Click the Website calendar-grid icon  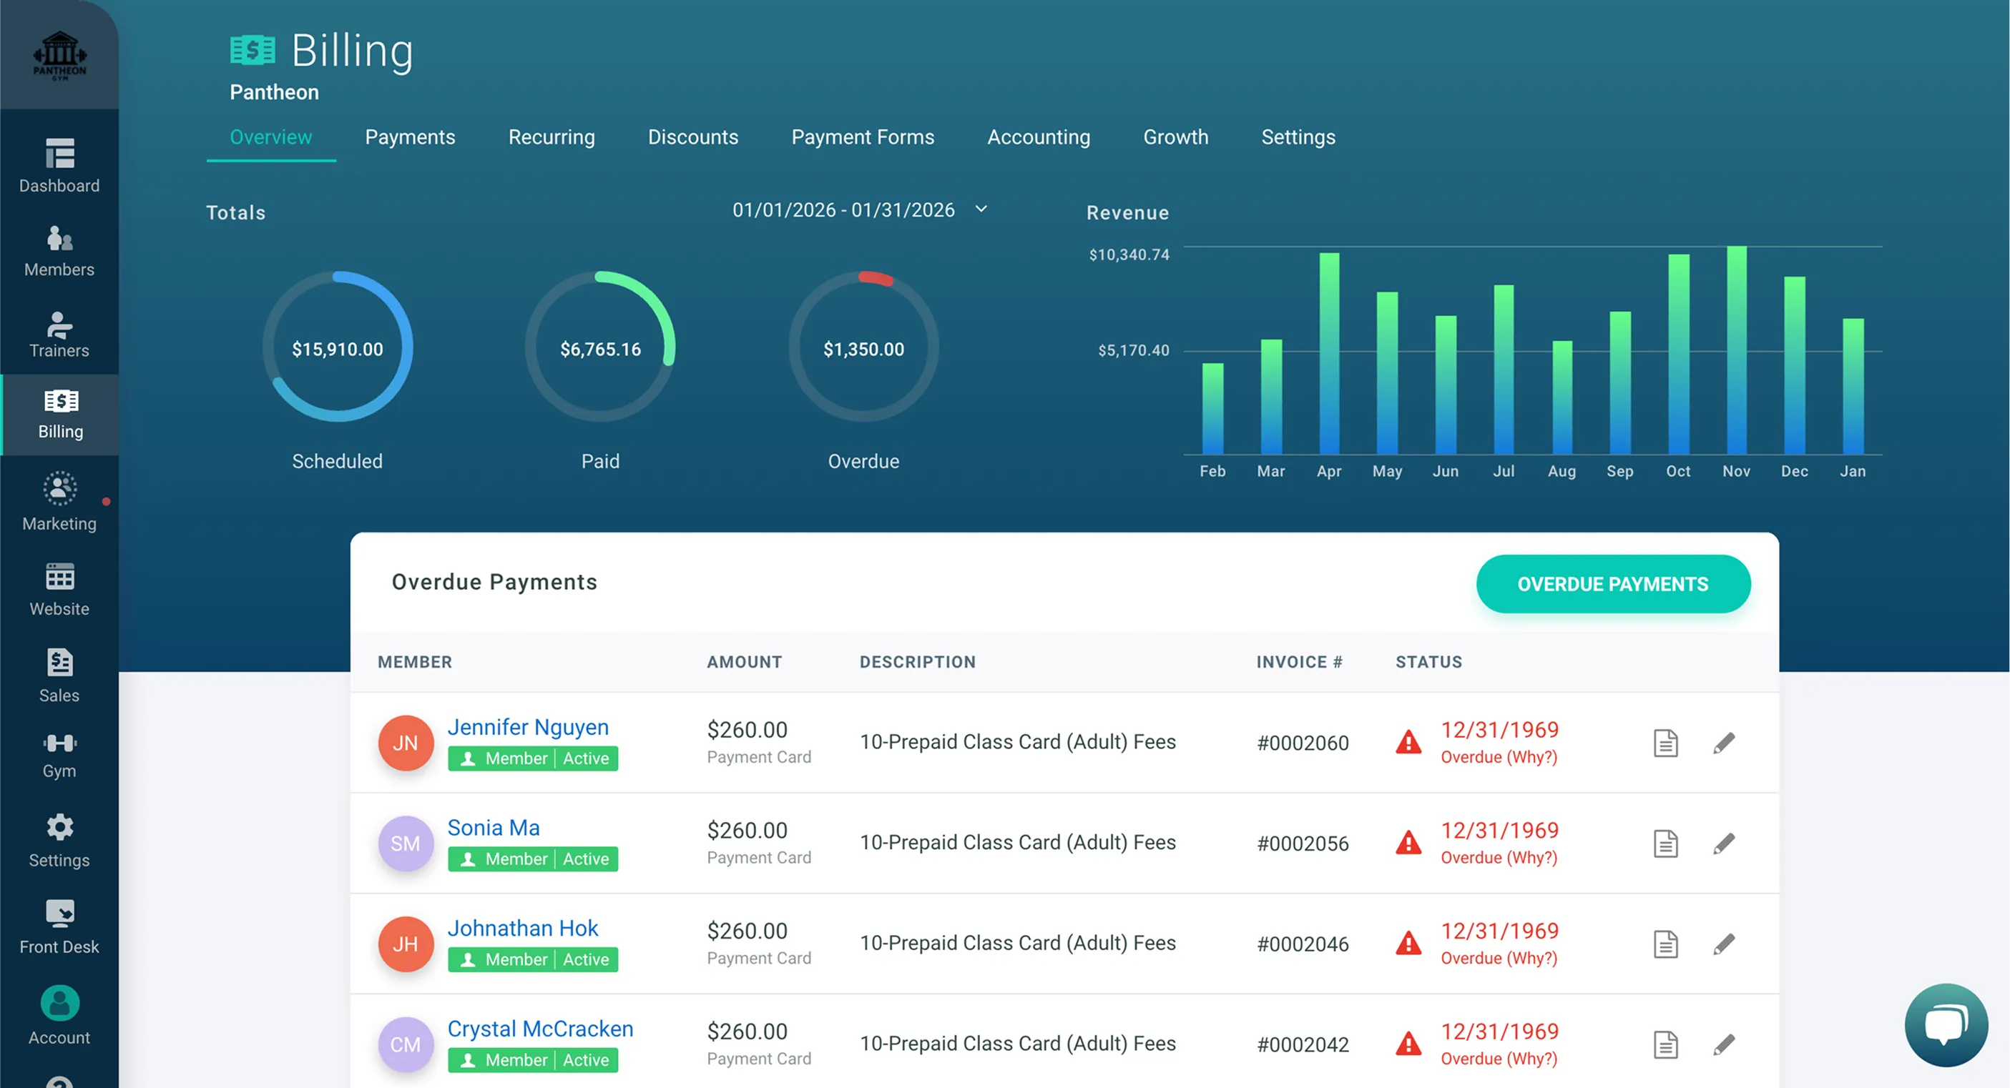click(x=59, y=577)
